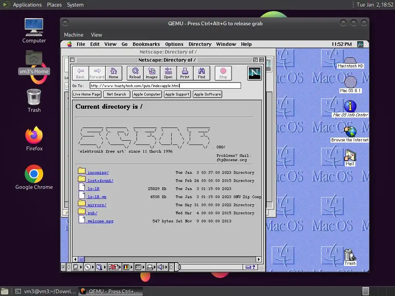Image resolution: width=395 pixels, height=296 pixels.
Task: Open the Window menu
Action: (x=226, y=44)
